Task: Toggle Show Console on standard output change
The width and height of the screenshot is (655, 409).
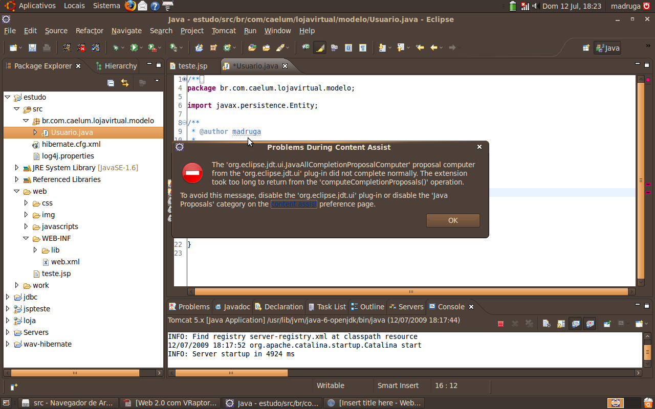Action: [x=576, y=324]
